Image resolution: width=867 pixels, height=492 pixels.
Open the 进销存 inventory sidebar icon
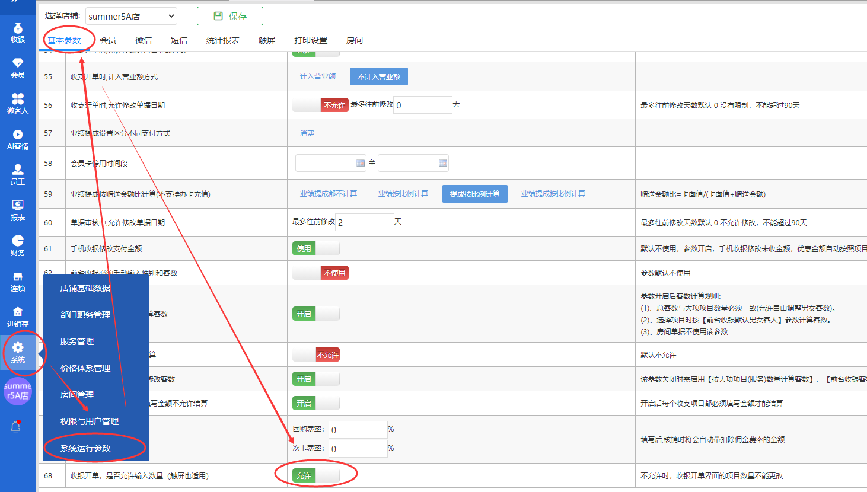(18, 317)
